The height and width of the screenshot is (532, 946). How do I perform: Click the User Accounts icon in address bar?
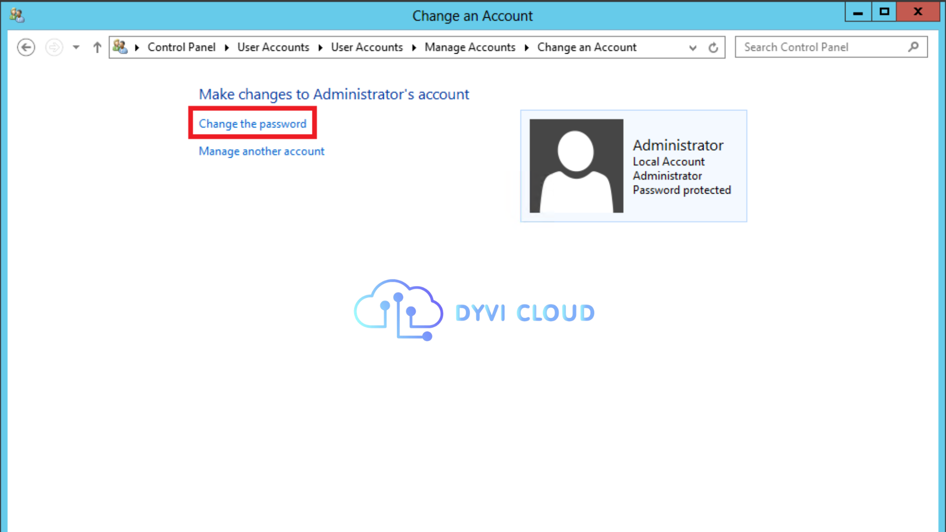tap(120, 47)
